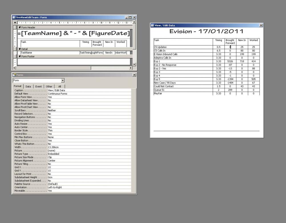
Task: Select the Timing label in the design window
Action: 86,44
